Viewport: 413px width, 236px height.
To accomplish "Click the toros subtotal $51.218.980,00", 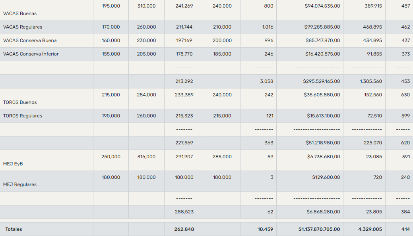I will click(x=323, y=143).
